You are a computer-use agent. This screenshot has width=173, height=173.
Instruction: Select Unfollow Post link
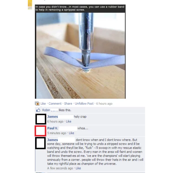[x=84, y=104]
